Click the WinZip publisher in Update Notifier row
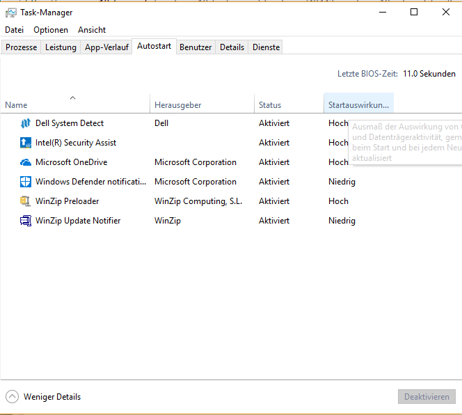 pos(168,221)
